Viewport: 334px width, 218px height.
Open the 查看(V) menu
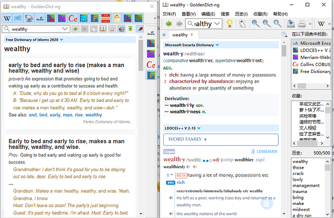coord(188,14)
